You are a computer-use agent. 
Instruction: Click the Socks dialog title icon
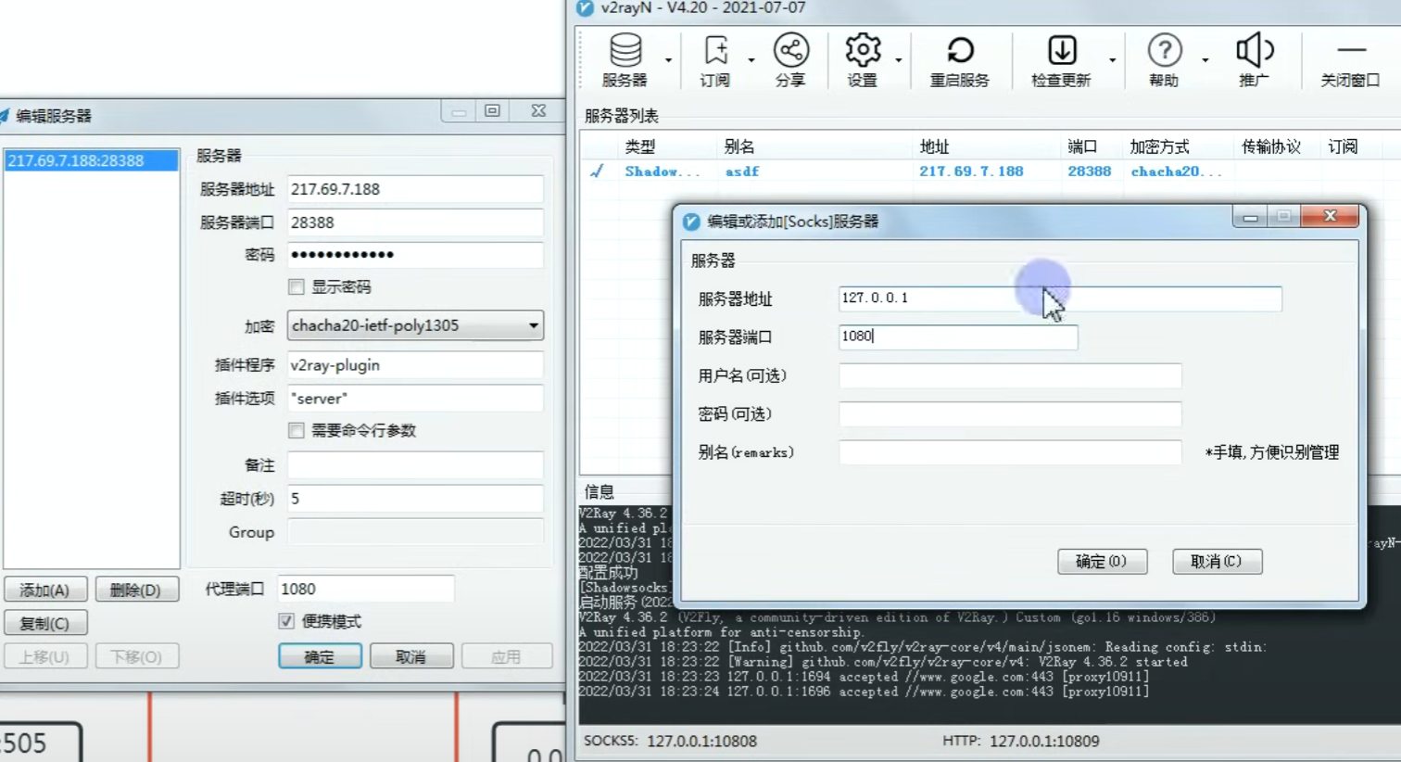click(x=691, y=222)
